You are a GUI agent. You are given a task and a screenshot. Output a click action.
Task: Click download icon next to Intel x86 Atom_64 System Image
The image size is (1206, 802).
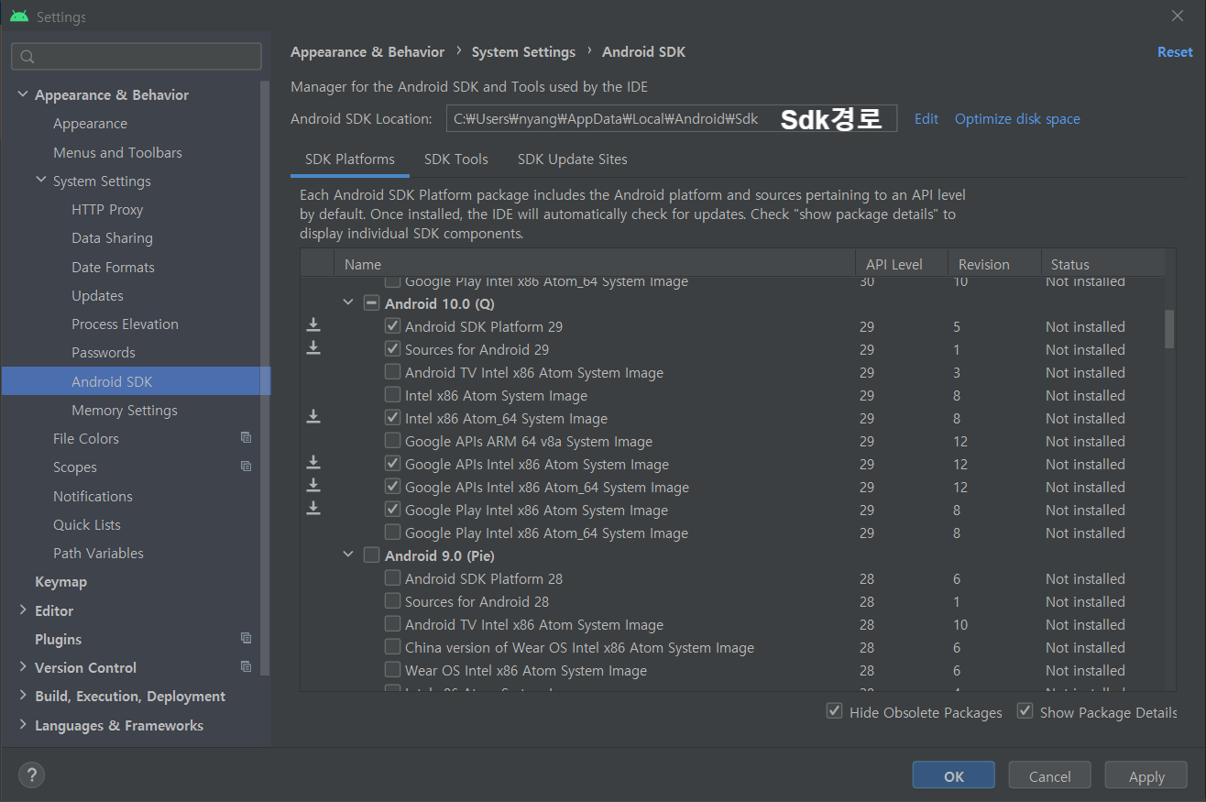(313, 416)
